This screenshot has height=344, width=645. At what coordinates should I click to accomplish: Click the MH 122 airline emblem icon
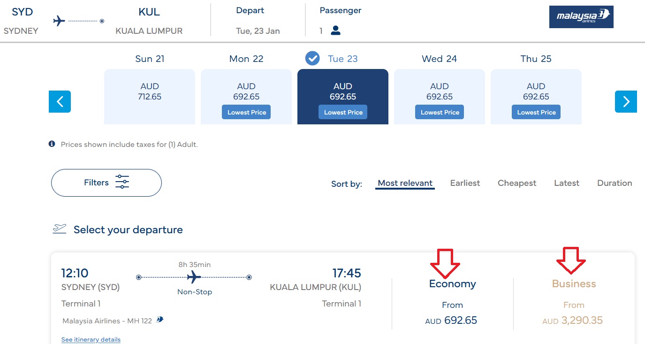click(x=160, y=320)
